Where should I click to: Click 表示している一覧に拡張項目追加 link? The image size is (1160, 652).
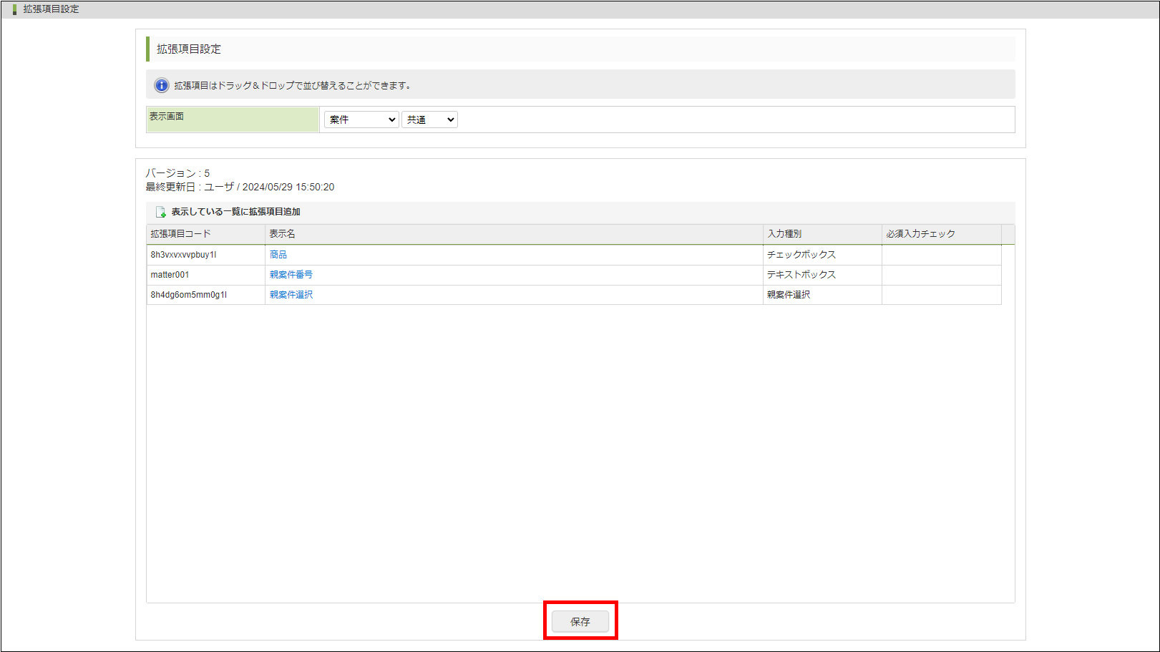(x=235, y=212)
